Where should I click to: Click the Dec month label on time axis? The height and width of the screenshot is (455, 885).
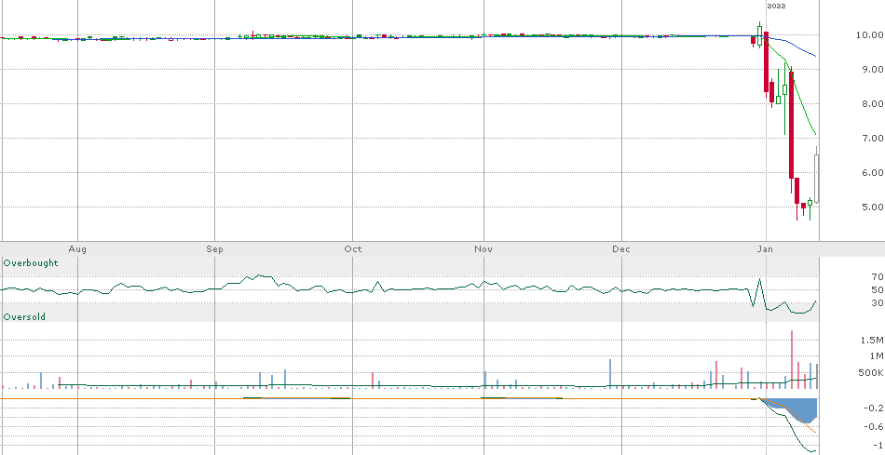coord(621,248)
